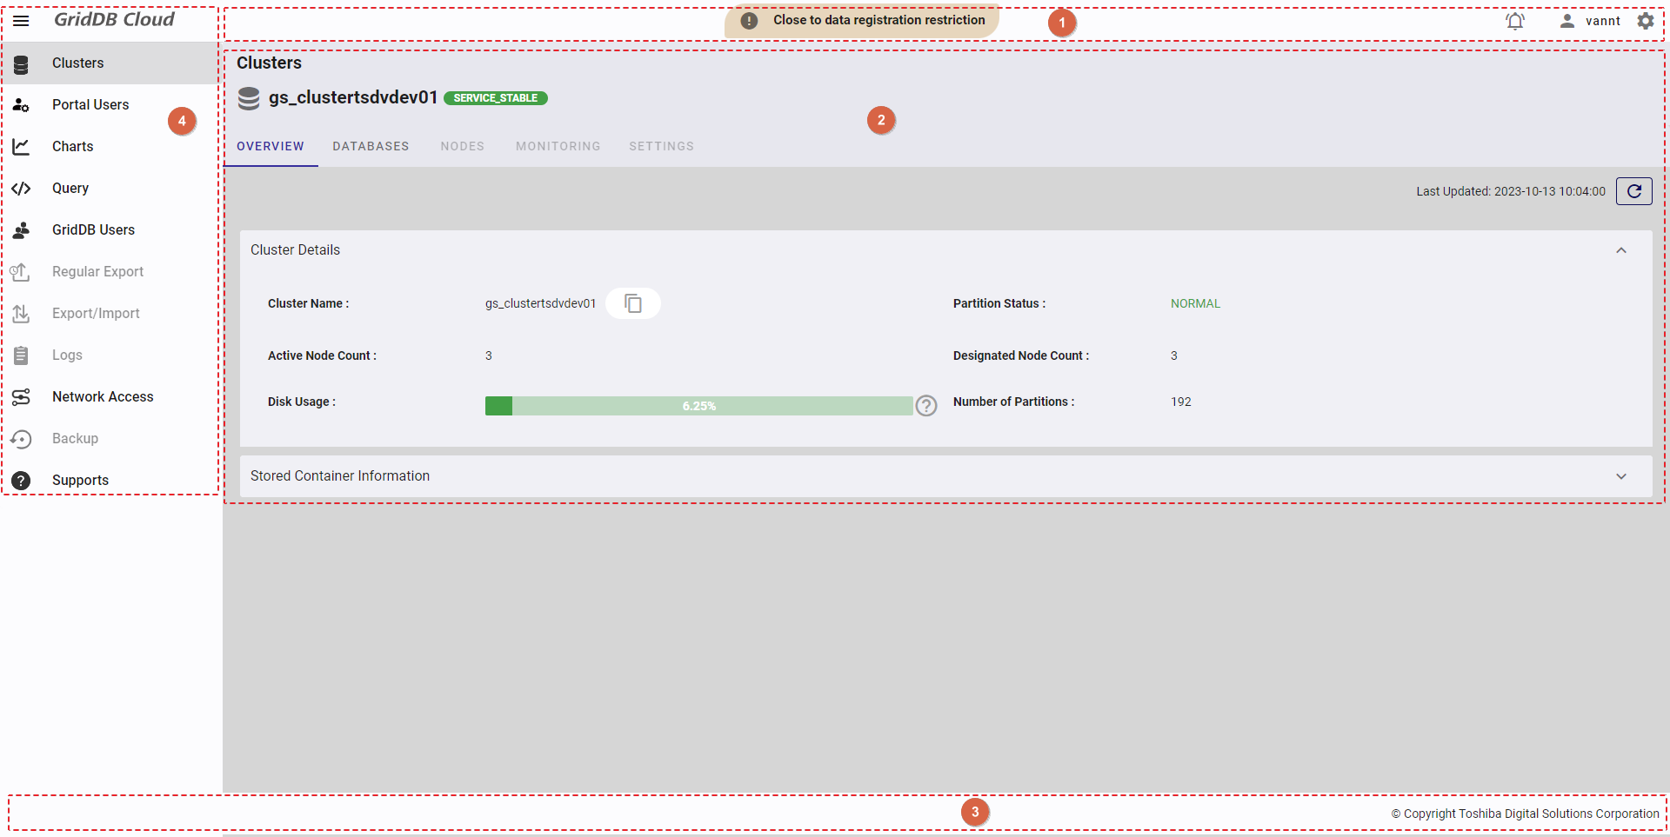Refresh cluster data with refresh button

click(x=1634, y=191)
